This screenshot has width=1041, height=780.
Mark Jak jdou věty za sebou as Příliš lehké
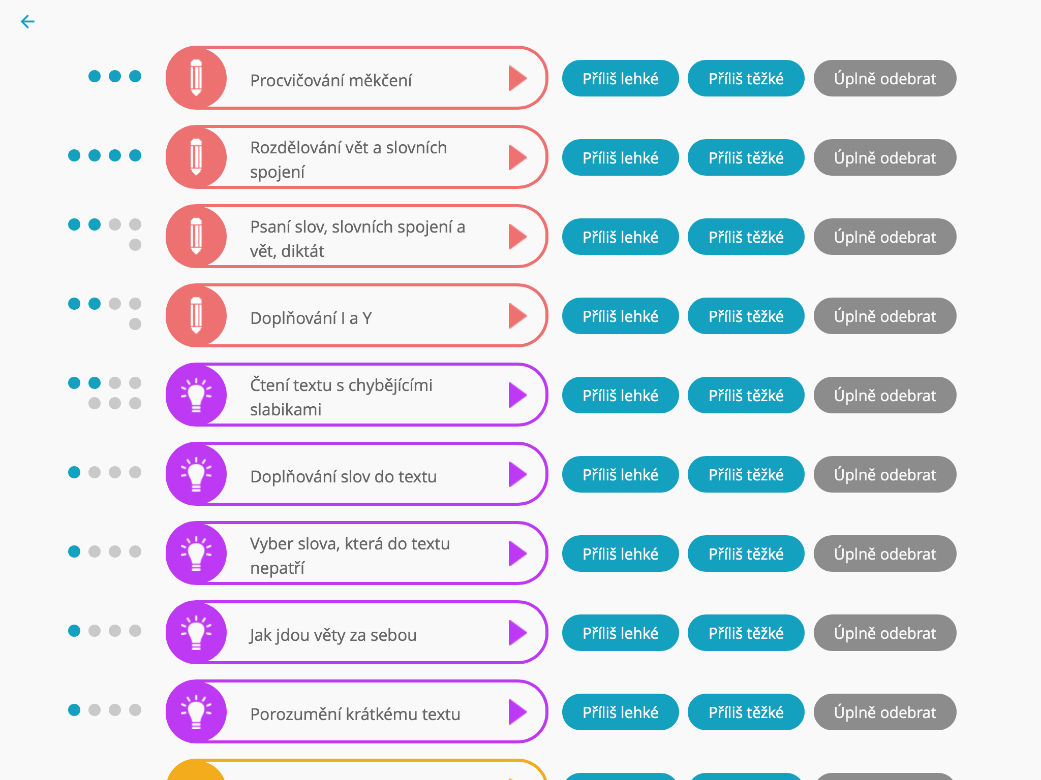click(620, 633)
